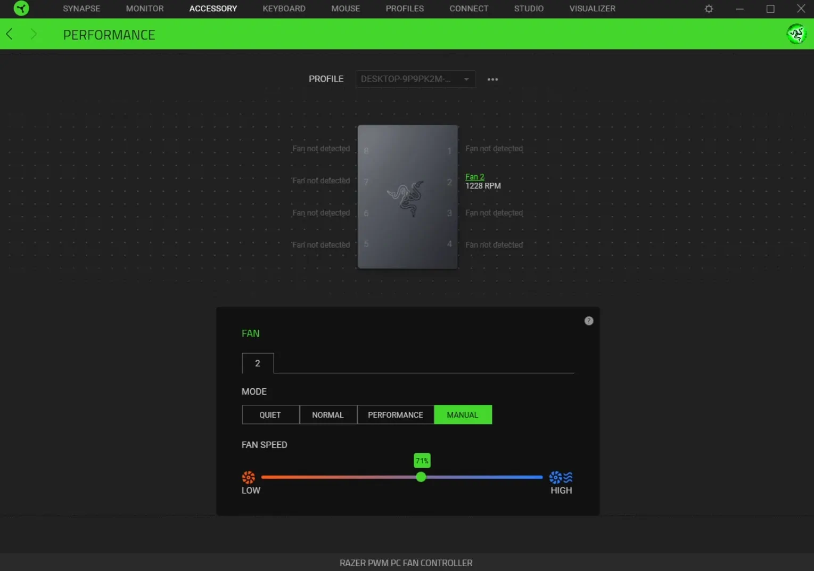Screen dimensions: 814x571
Task: Select fan tab number 2
Action: [x=258, y=363]
